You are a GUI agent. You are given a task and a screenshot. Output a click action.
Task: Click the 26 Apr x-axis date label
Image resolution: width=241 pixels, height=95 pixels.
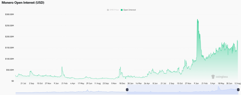(x=147, y=83)
